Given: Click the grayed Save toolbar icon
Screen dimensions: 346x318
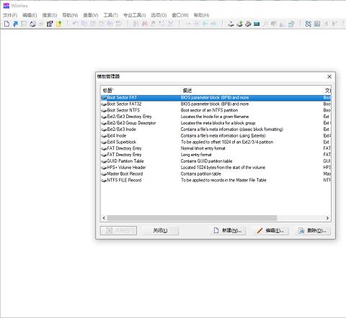Looking at the screenshot, I should pyautogui.click(x=24, y=24).
